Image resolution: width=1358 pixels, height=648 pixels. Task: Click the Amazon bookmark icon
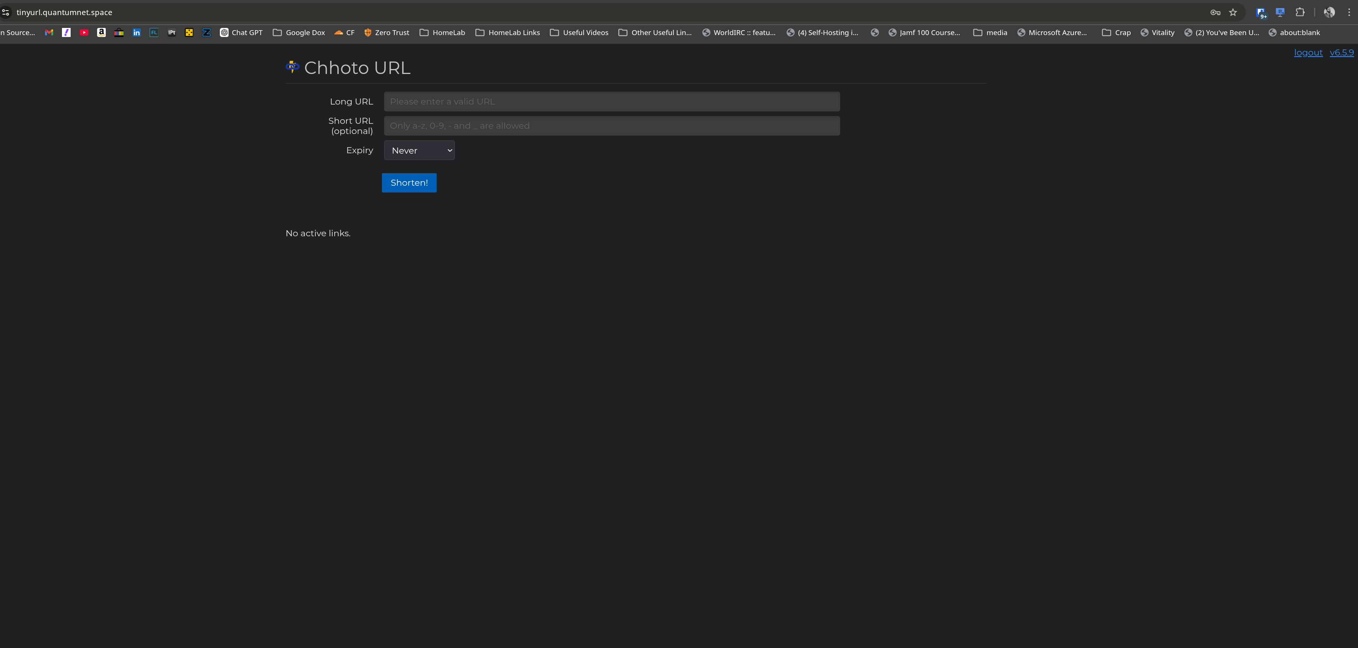pos(101,33)
